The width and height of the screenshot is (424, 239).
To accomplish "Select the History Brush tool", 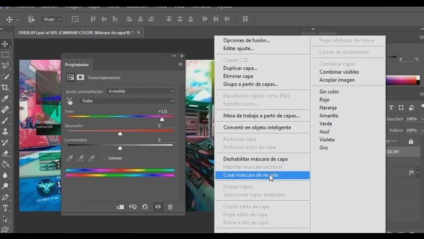I will 5,142.
